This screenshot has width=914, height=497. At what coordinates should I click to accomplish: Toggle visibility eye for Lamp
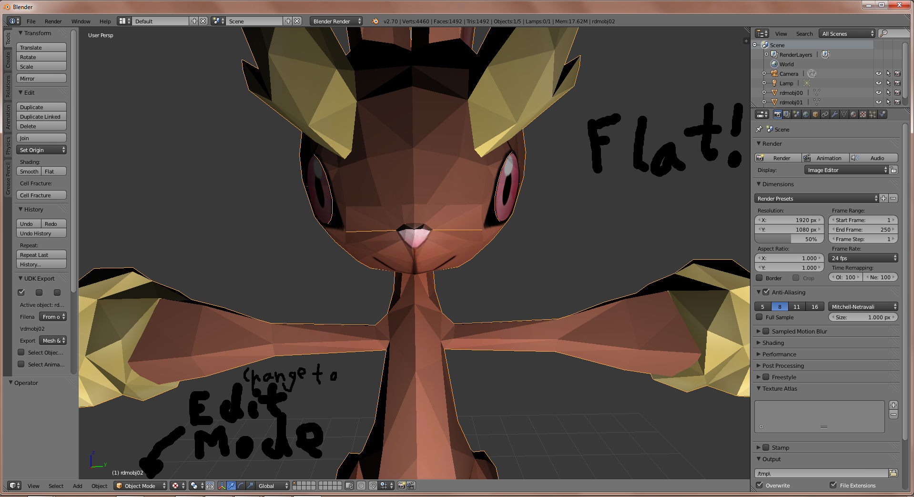[878, 83]
